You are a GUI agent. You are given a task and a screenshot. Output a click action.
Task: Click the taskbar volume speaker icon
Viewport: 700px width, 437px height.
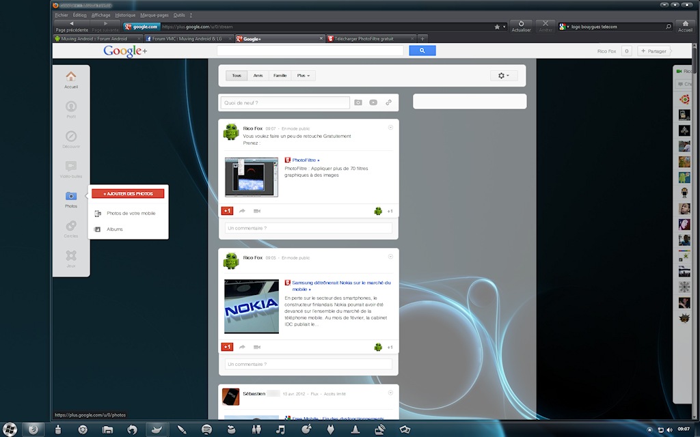click(669, 430)
